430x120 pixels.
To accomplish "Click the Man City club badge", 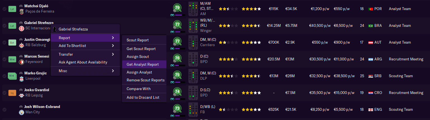I will [x=22, y=112].
